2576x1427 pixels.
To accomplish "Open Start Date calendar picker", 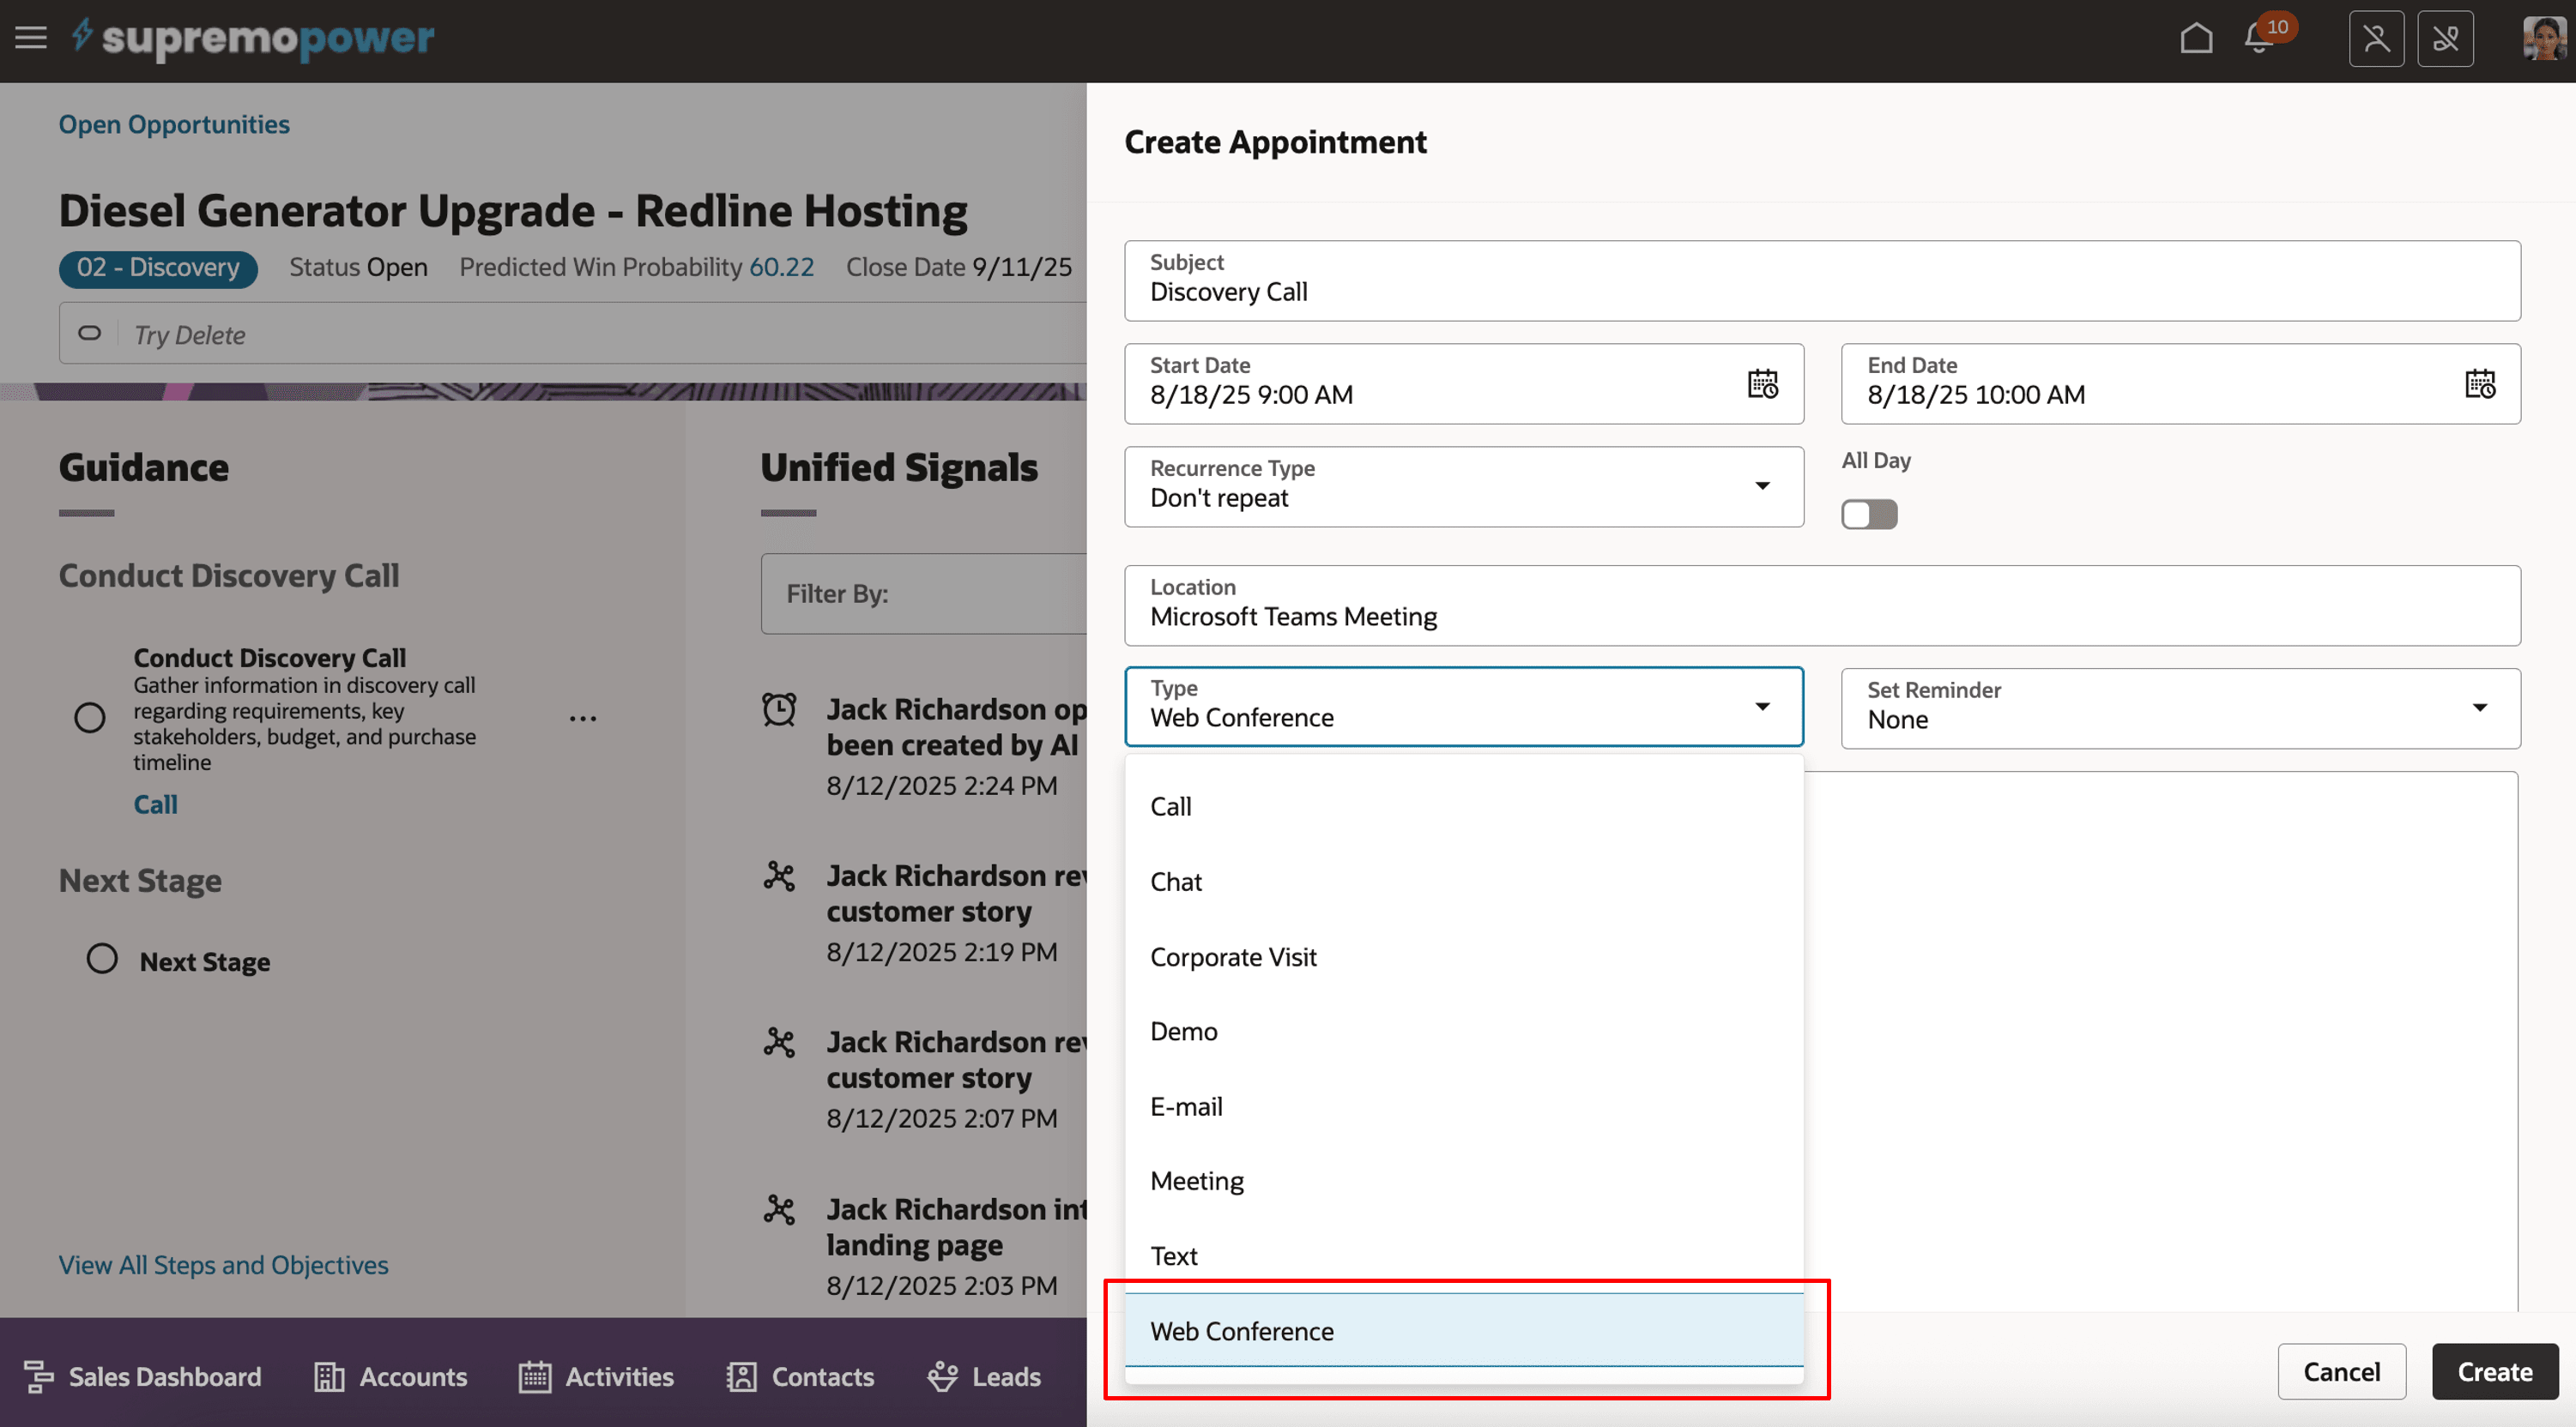I will click(1762, 383).
